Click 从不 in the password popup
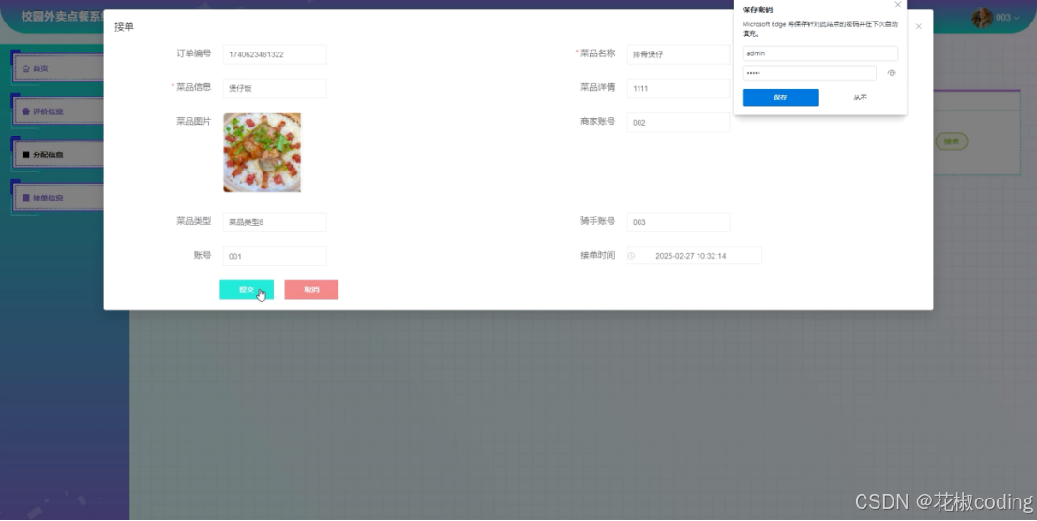 (860, 97)
